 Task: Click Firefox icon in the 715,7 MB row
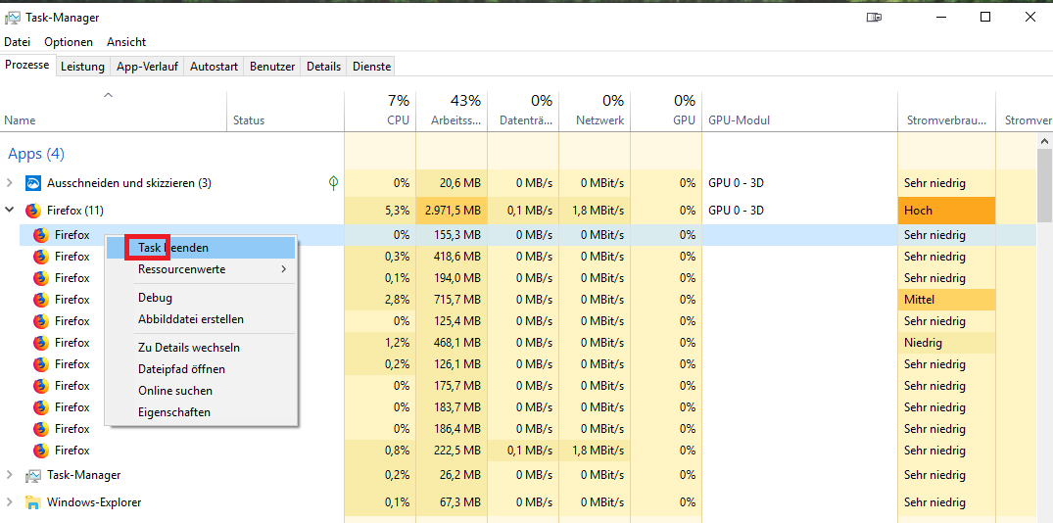[41, 300]
